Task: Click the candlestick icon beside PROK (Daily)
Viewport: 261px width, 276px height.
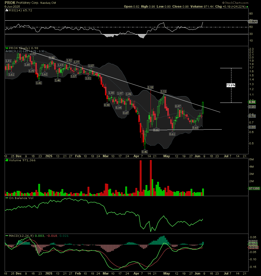Action: [7, 48]
